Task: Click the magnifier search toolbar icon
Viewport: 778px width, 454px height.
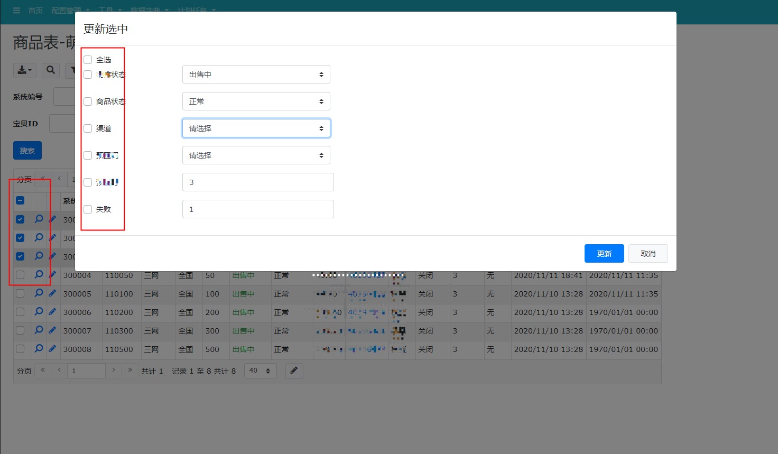Action: coord(50,70)
